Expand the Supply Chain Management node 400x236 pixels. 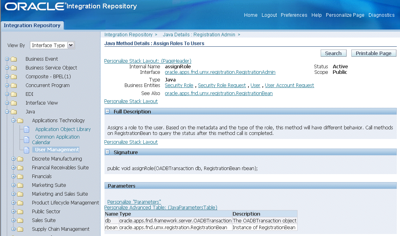click(x=14, y=229)
